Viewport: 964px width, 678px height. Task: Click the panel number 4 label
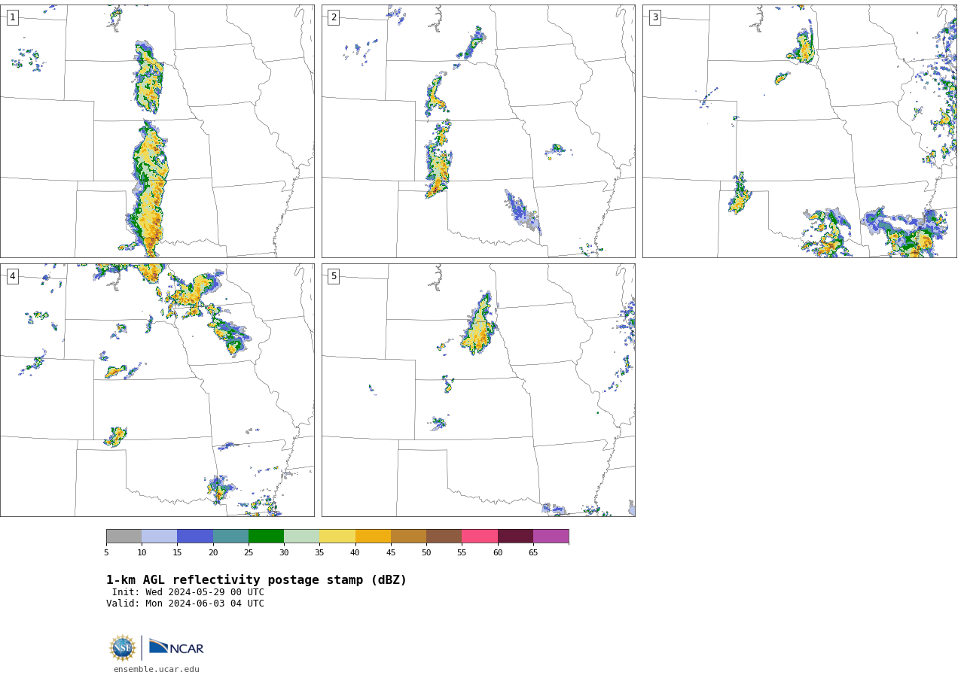click(x=12, y=276)
